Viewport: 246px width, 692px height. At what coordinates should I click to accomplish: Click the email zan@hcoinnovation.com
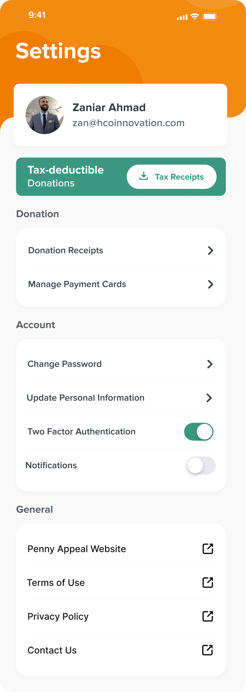click(x=128, y=123)
